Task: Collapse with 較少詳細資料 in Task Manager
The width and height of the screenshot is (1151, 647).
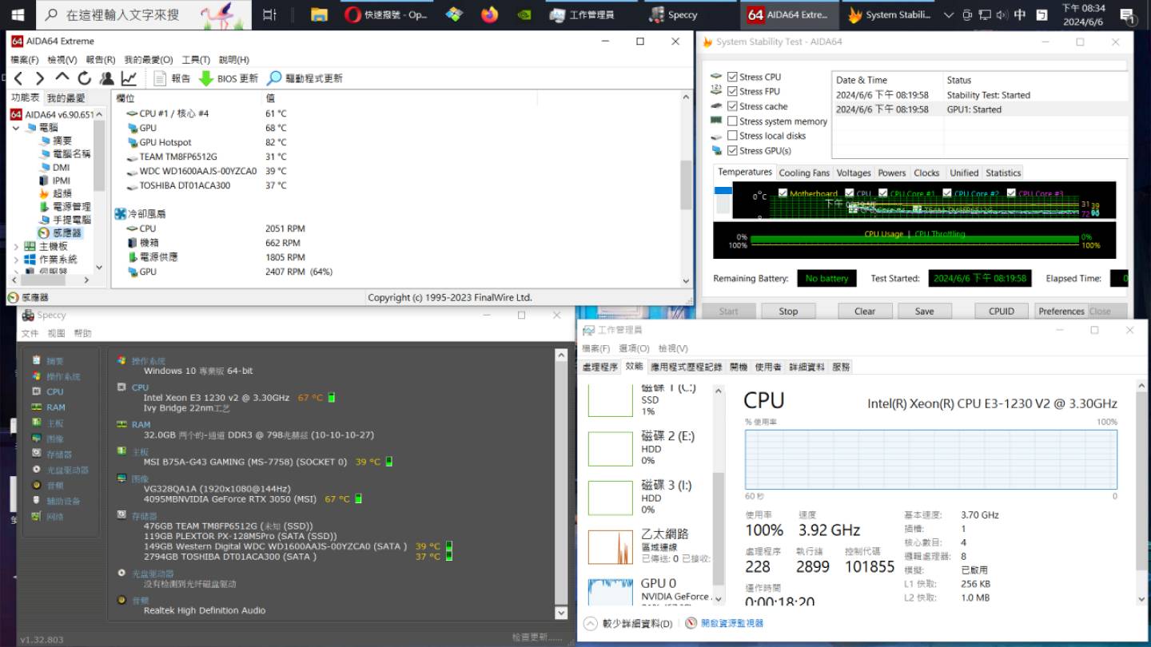Action: [x=629, y=623]
